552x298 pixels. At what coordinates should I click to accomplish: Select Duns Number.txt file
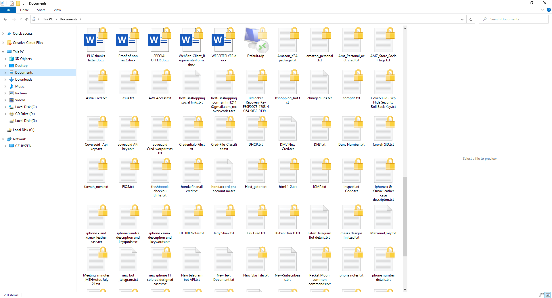(351, 131)
